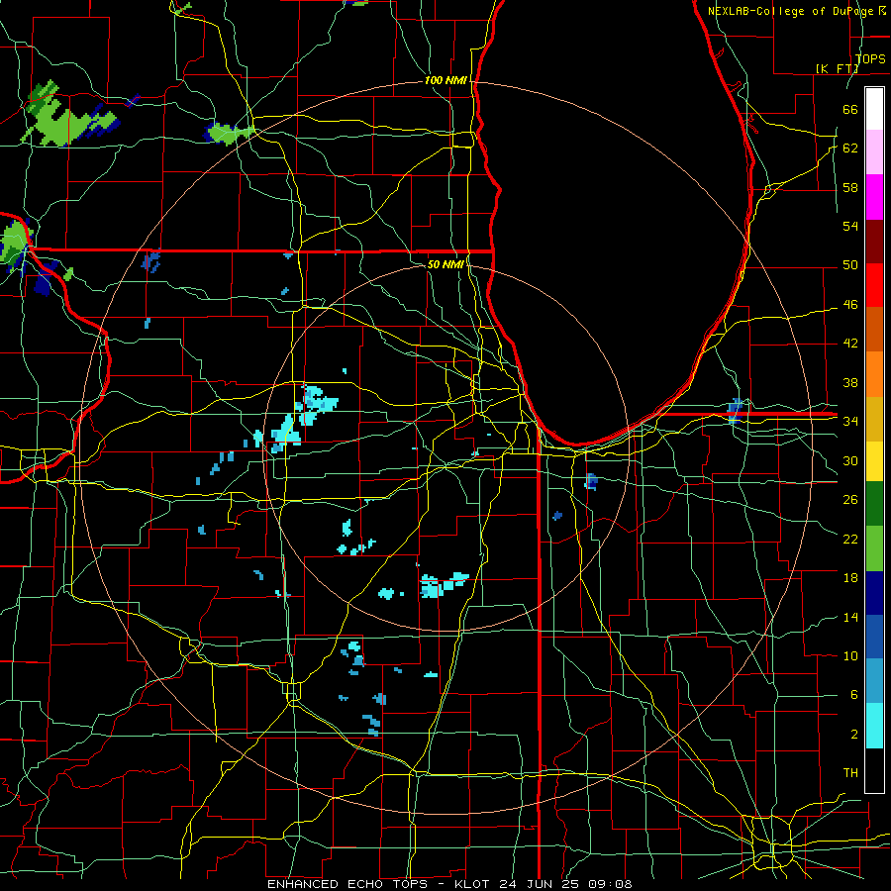Click the NEXLAB-College of DuPage title text
Viewport: 891px width, 891px height.
tap(792, 11)
